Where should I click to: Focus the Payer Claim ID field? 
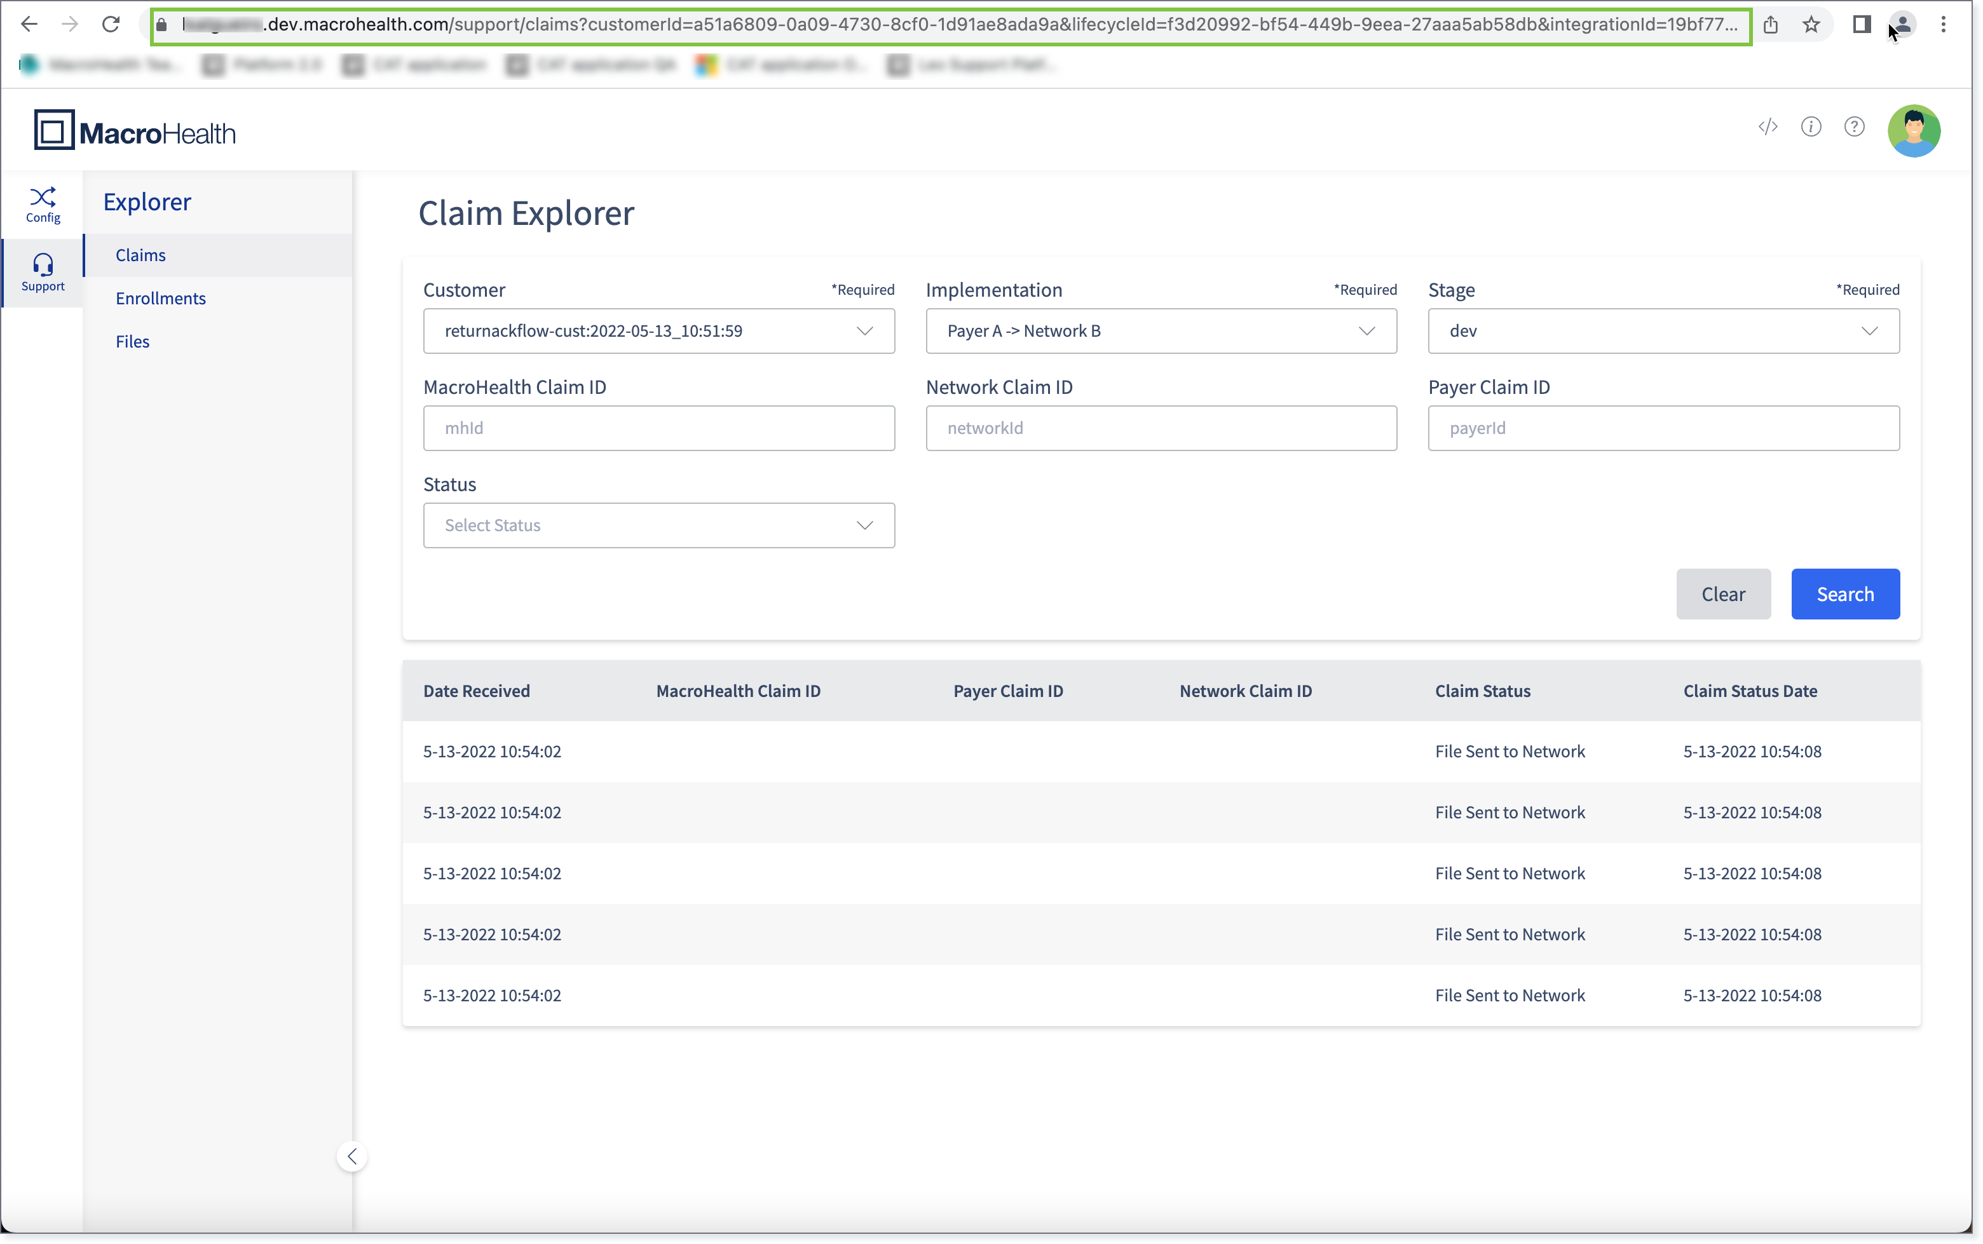click(x=1663, y=428)
